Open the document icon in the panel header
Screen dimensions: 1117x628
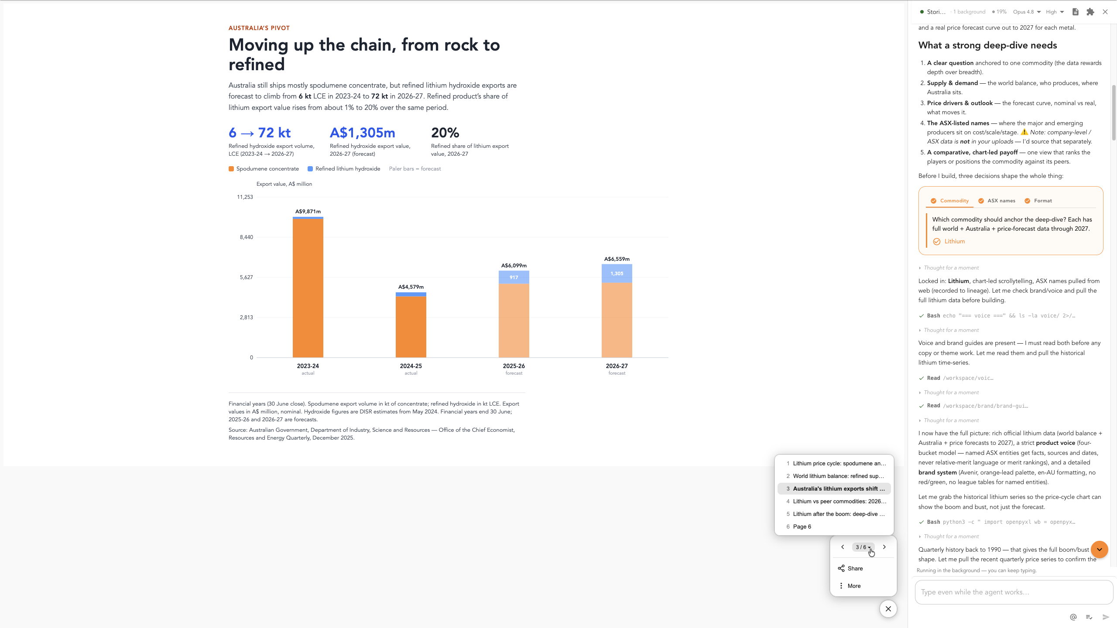pos(1076,12)
